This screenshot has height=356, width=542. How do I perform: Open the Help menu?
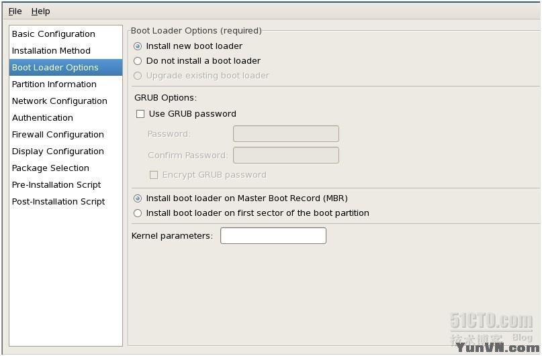40,11
